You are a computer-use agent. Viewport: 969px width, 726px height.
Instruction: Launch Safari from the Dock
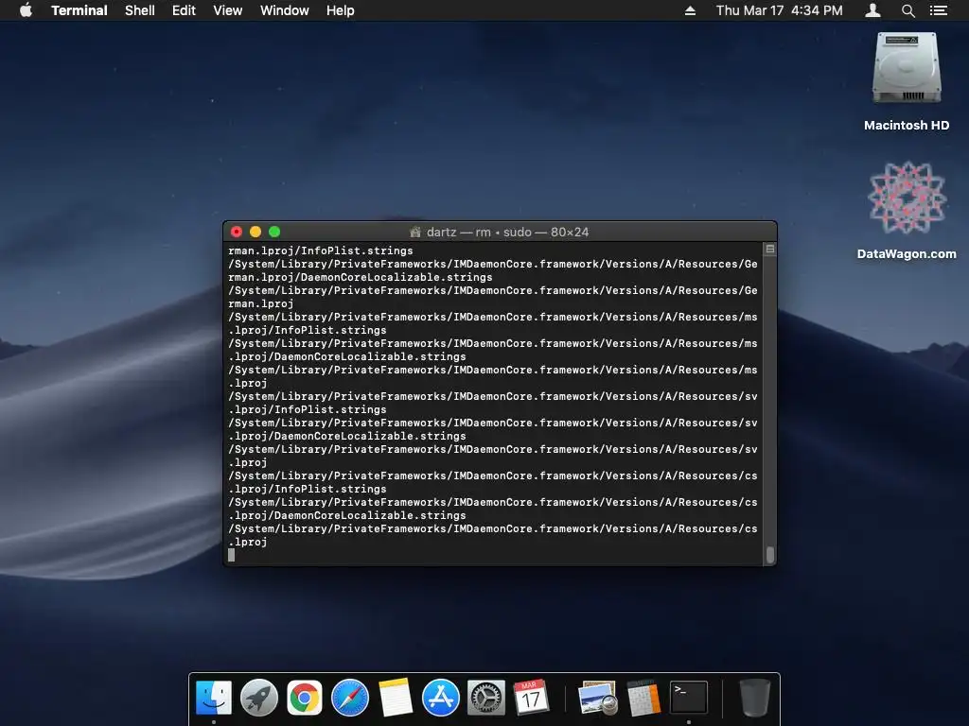(x=350, y=698)
